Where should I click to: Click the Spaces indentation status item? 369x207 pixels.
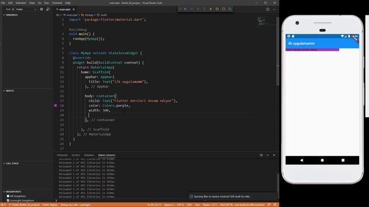[x=169, y=205]
